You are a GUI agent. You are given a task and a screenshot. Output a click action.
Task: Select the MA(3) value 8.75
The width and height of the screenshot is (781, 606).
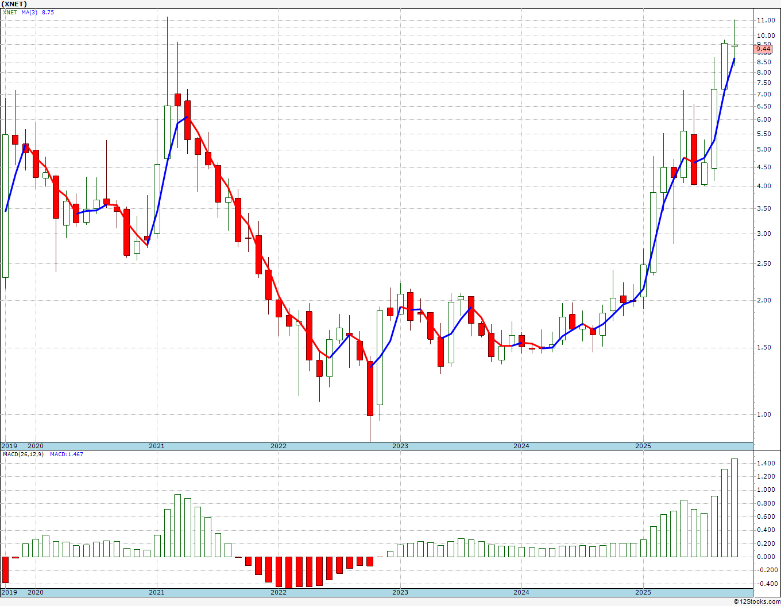(48, 12)
